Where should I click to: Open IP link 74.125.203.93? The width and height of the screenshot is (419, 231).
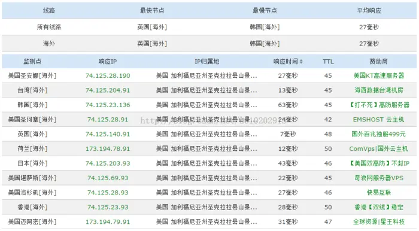pyautogui.click(x=108, y=163)
